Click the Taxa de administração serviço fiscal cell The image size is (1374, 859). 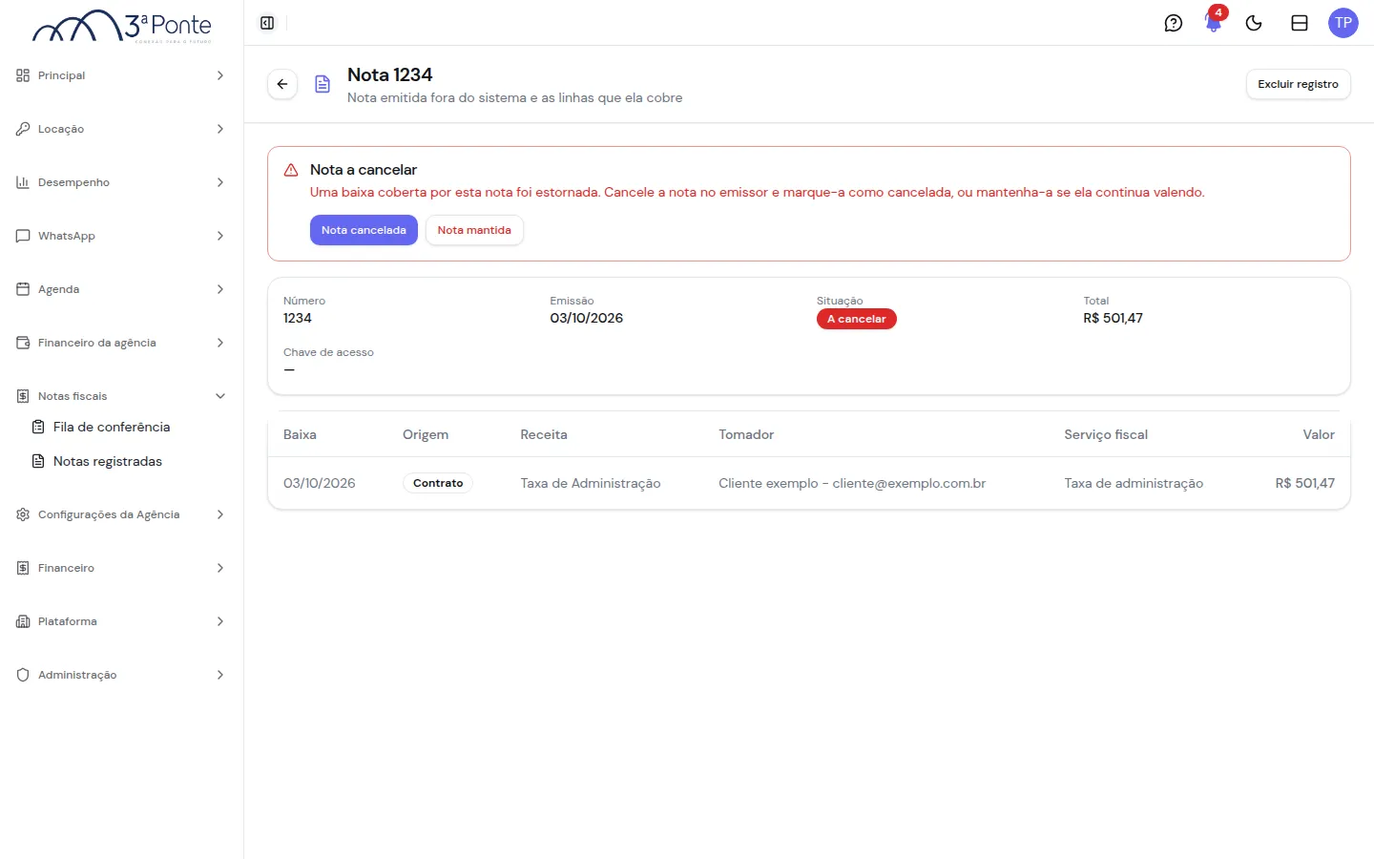tap(1134, 483)
